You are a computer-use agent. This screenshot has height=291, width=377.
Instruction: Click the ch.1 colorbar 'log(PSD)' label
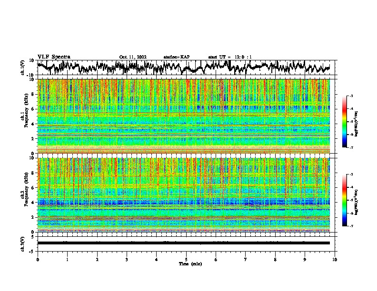click(356, 124)
